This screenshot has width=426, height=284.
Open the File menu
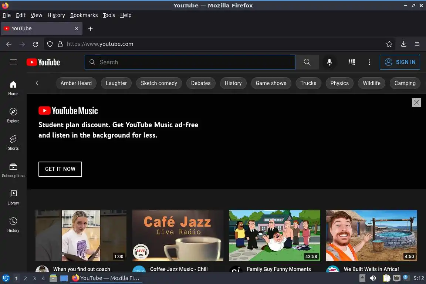7,15
